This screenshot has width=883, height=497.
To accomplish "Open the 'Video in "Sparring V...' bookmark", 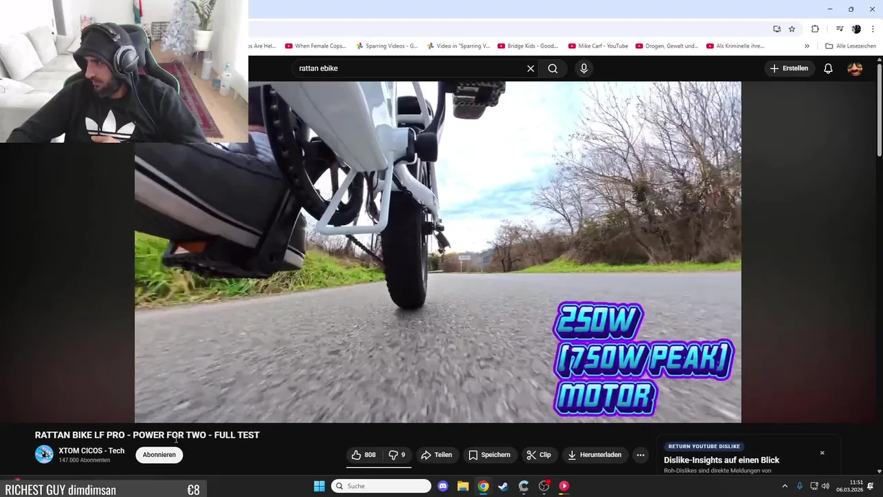I will [458, 46].
